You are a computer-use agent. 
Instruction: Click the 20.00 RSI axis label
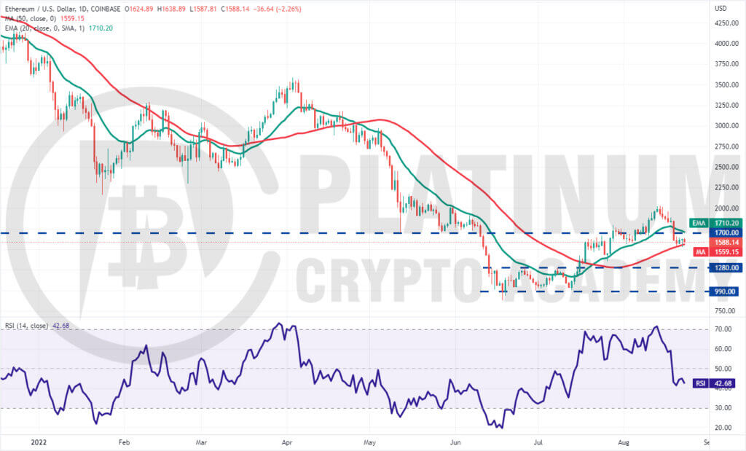coord(723,428)
